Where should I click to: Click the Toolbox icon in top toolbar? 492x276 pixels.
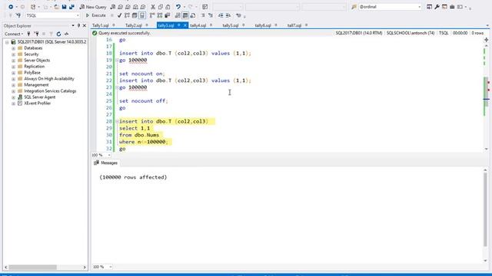[x=452, y=7]
